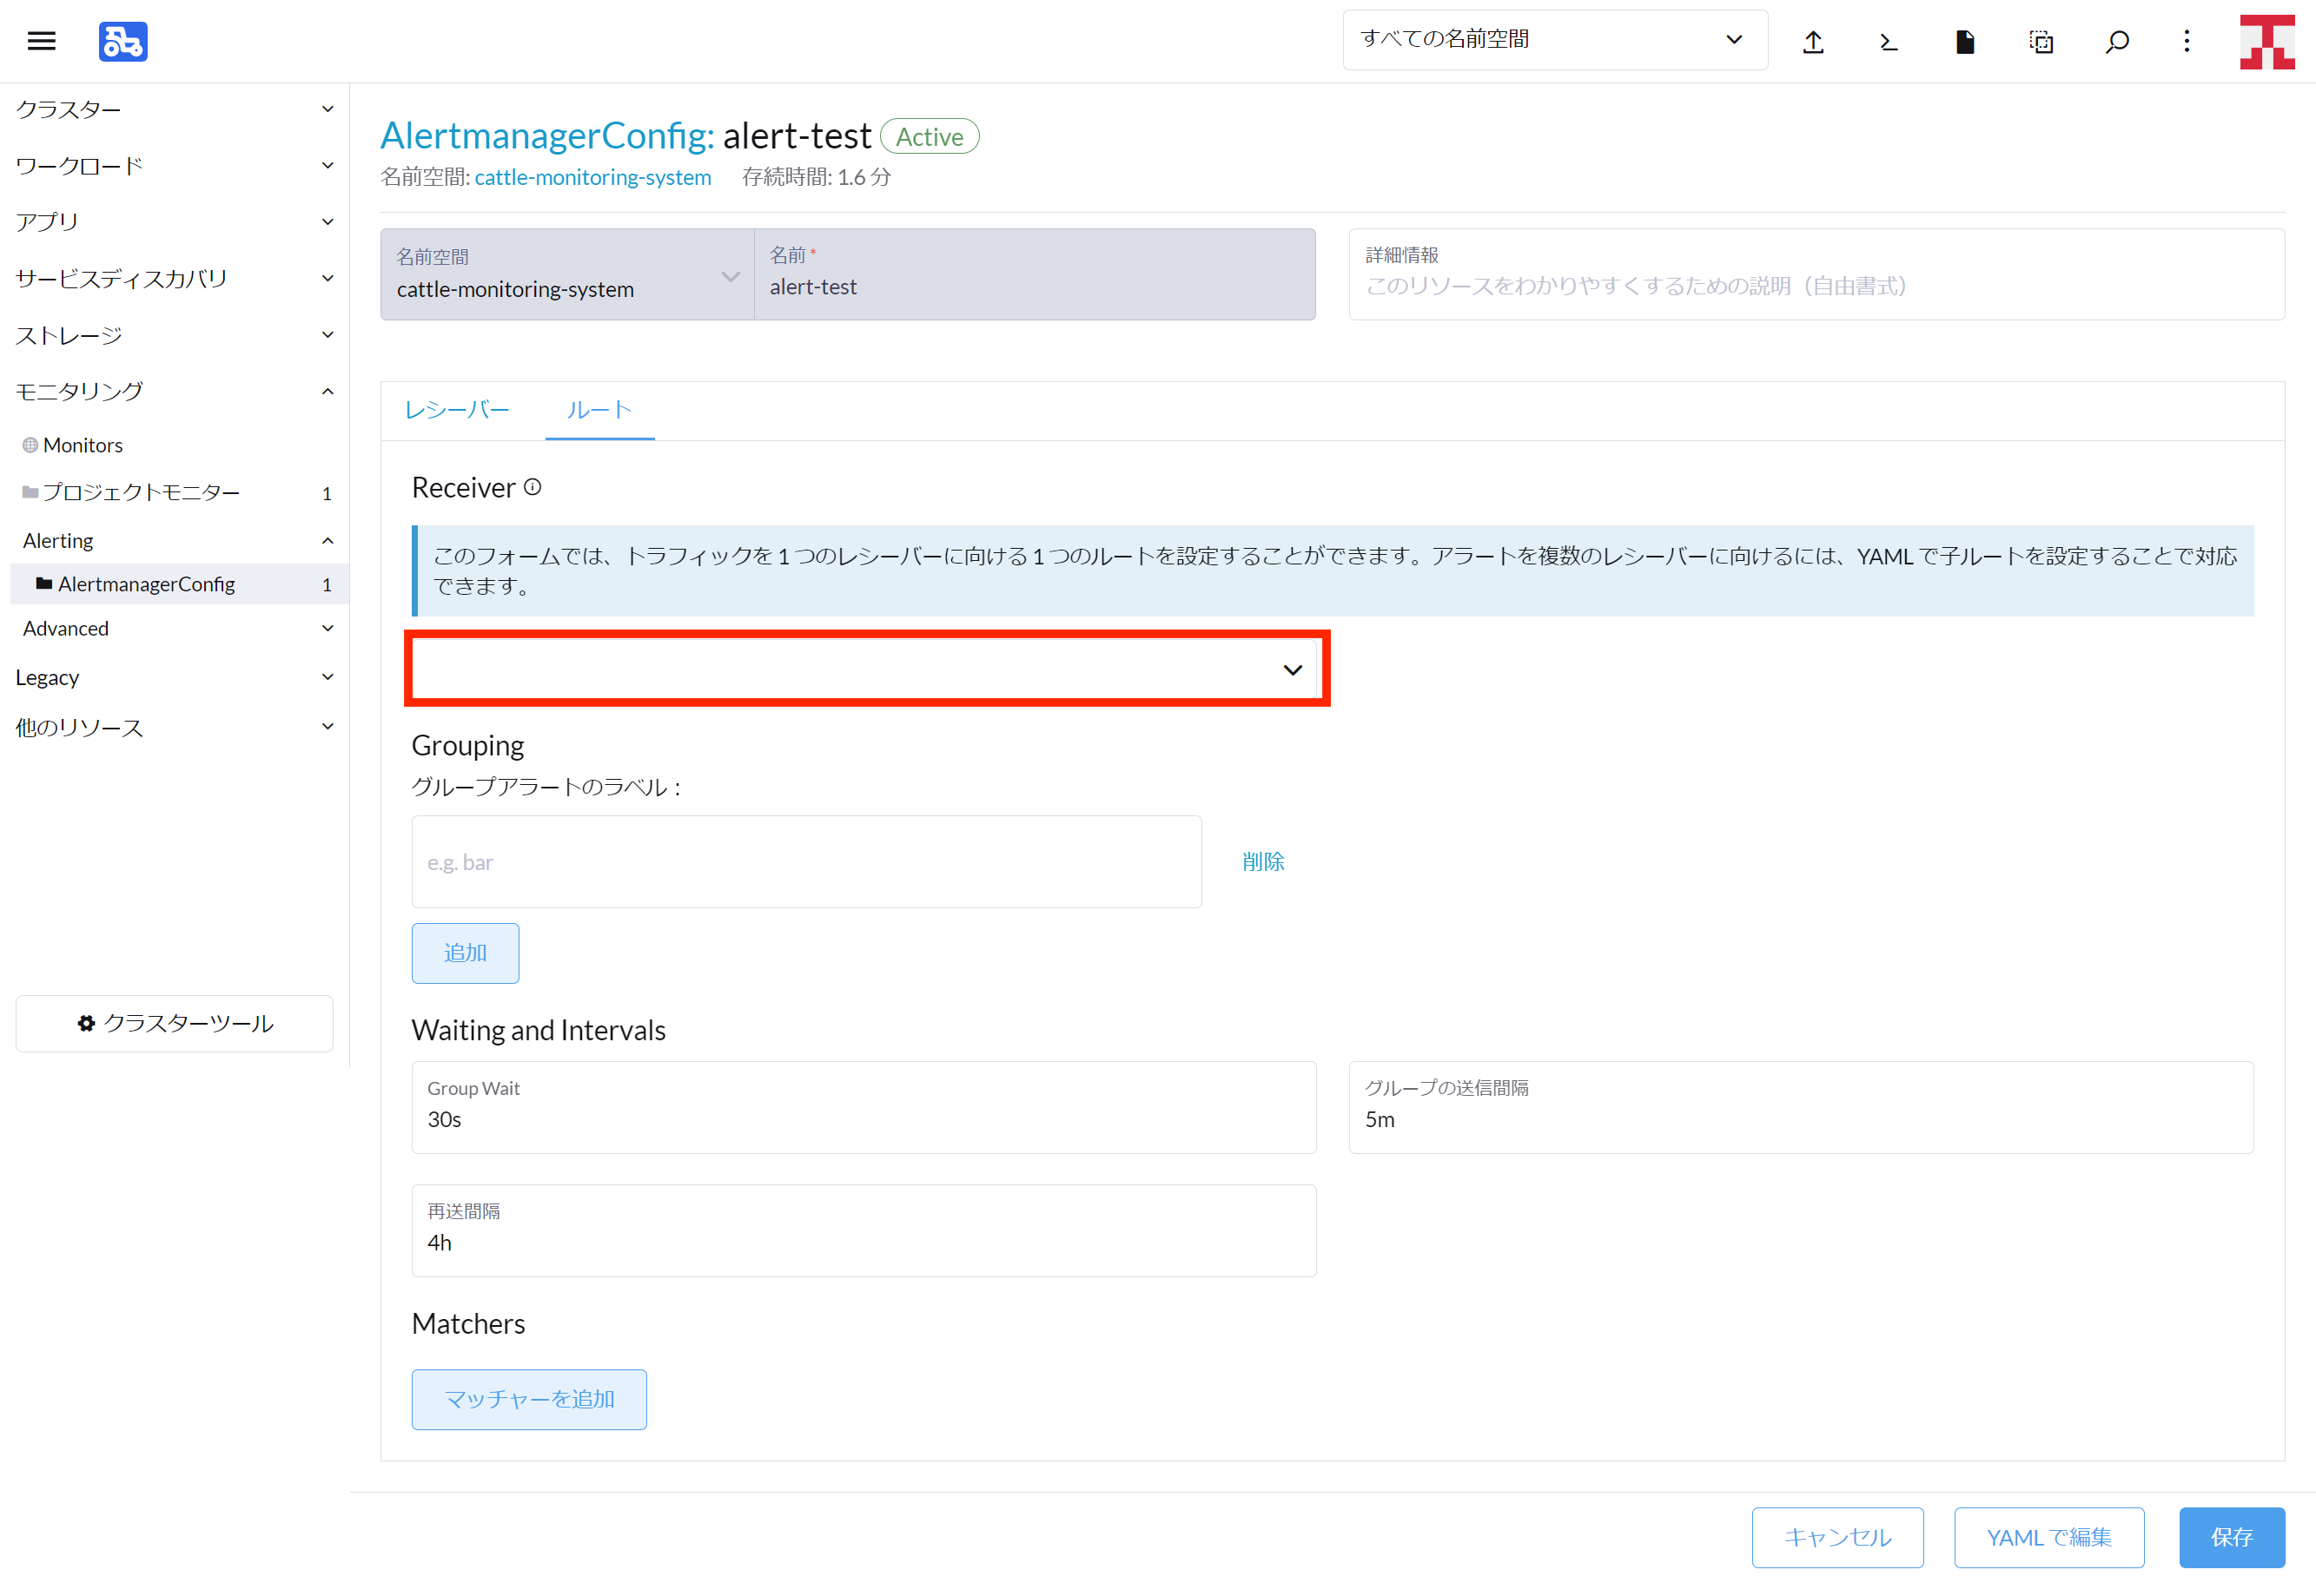
Task: Click the 存続時間: 1.6 分 text
Action: point(817,177)
